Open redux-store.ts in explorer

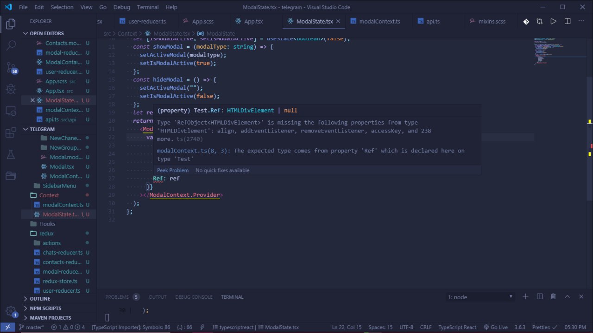[x=60, y=281]
